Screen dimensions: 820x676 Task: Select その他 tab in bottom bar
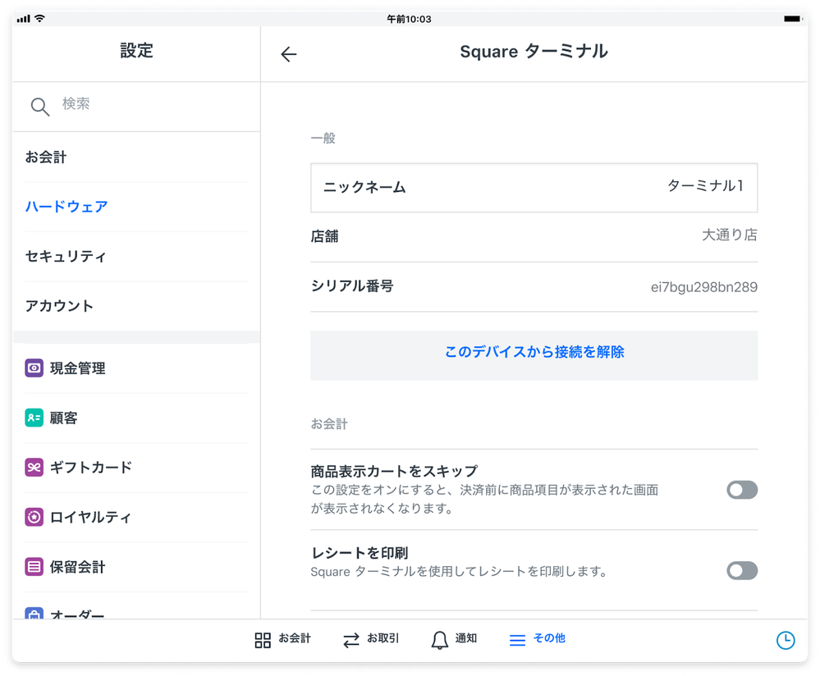(x=537, y=639)
